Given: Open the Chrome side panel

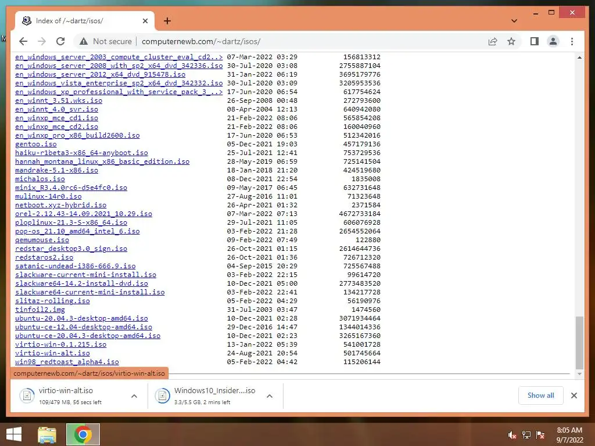Looking at the screenshot, I should point(535,41).
